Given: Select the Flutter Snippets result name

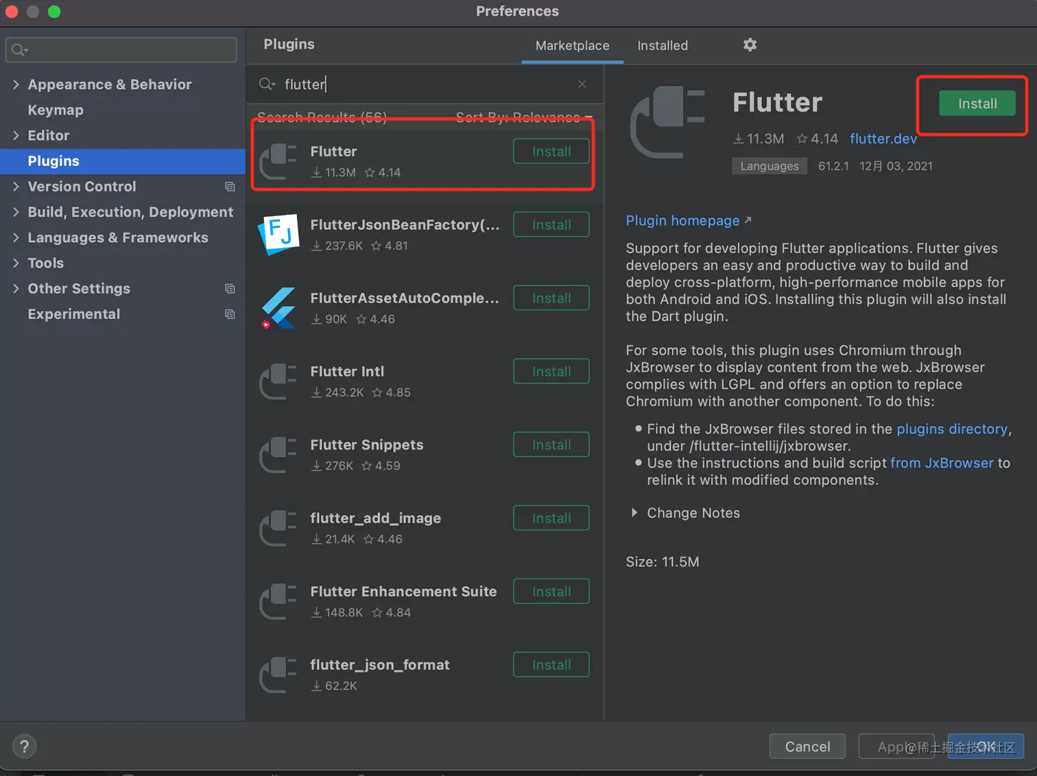Looking at the screenshot, I should click(x=367, y=445).
